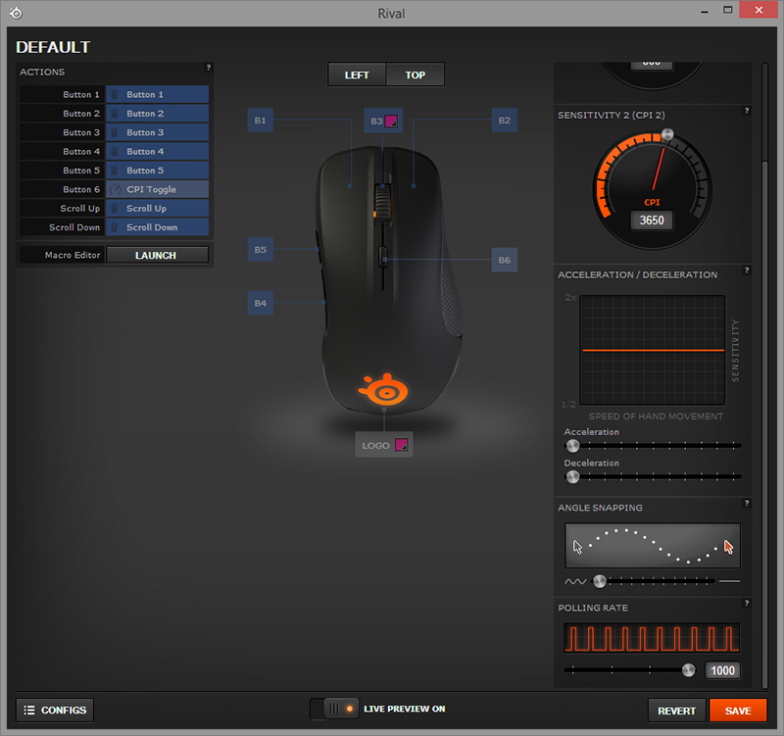This screenshot has width=784, height=736.
Task: Open the Scroll Down action assignment
Action: [x=157, y=227]
